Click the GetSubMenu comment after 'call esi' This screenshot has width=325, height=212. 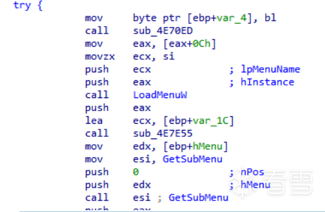pyautogui.click(x=199, y=198)
